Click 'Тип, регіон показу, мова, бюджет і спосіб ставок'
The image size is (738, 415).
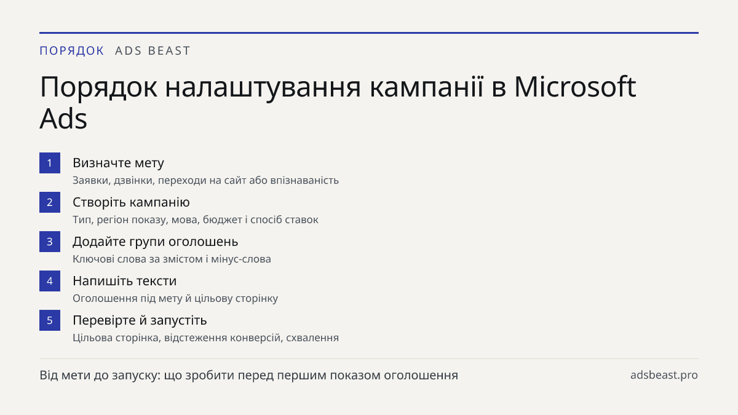196,220
